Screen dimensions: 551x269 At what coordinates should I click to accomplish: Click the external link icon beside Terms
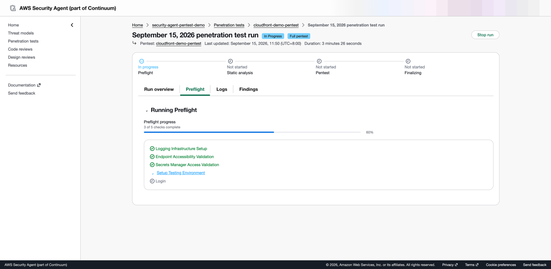[477, 265]
